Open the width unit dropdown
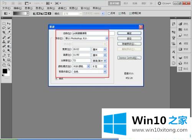This screenshot has height=140, width=192. [105, 49]
